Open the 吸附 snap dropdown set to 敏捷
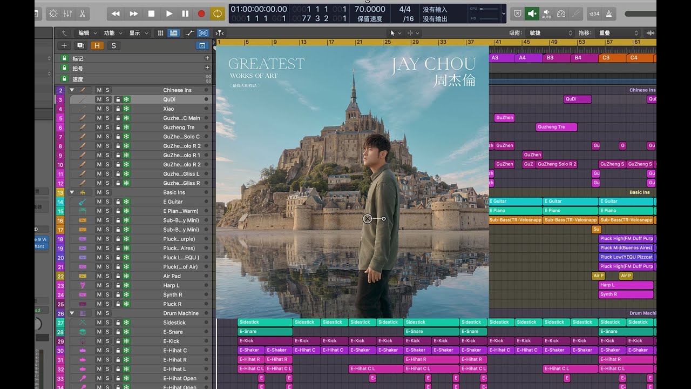The width and height of the screenshot is (691, 389). [550, 33]
